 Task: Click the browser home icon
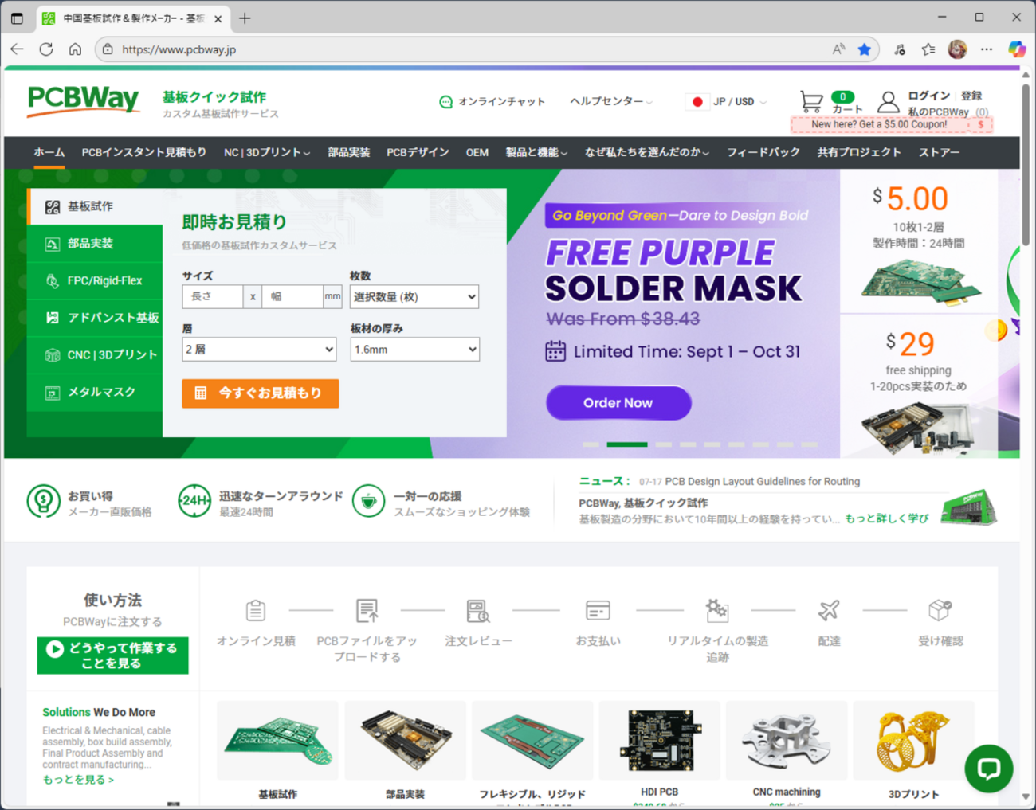75,49
